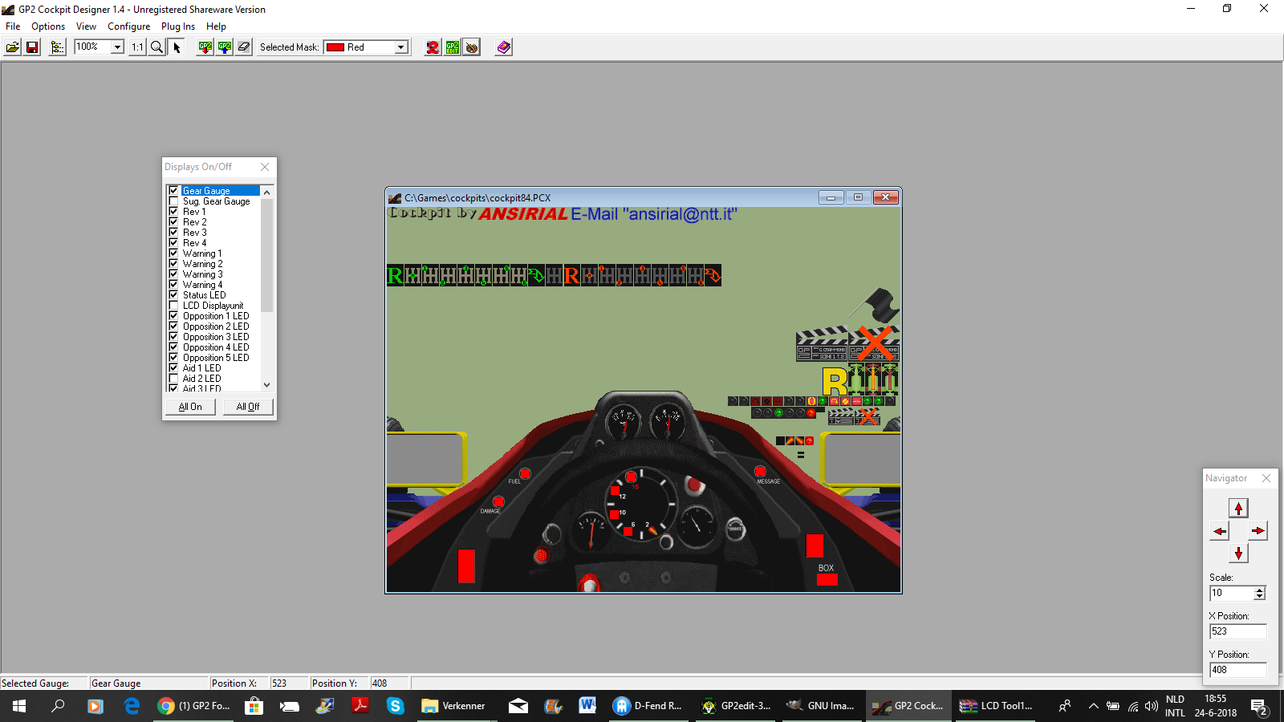Viewport: 1284px width, 722px height.
Task: Uncheck the Status LED checkbox
Action: tap(173, 295)
